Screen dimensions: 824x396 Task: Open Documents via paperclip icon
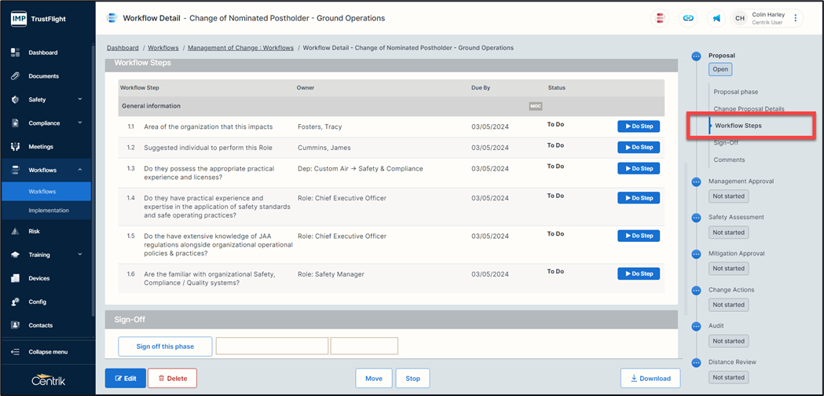coord(15,76)
